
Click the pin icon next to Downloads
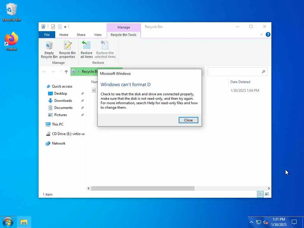point(83,101)
